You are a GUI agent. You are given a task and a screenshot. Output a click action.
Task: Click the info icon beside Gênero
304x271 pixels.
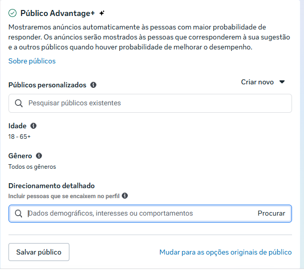click(39, 156)
